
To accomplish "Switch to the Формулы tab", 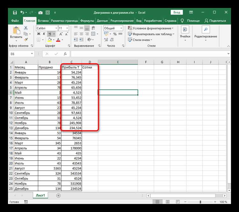I will (x=87, y=21).
